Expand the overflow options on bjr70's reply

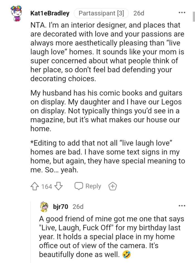coord(182,205)
